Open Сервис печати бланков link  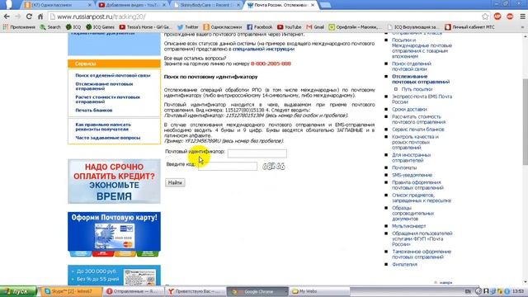[x=418, y=130]
